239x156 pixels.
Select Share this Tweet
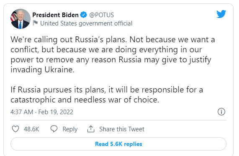tap(122, 129)
